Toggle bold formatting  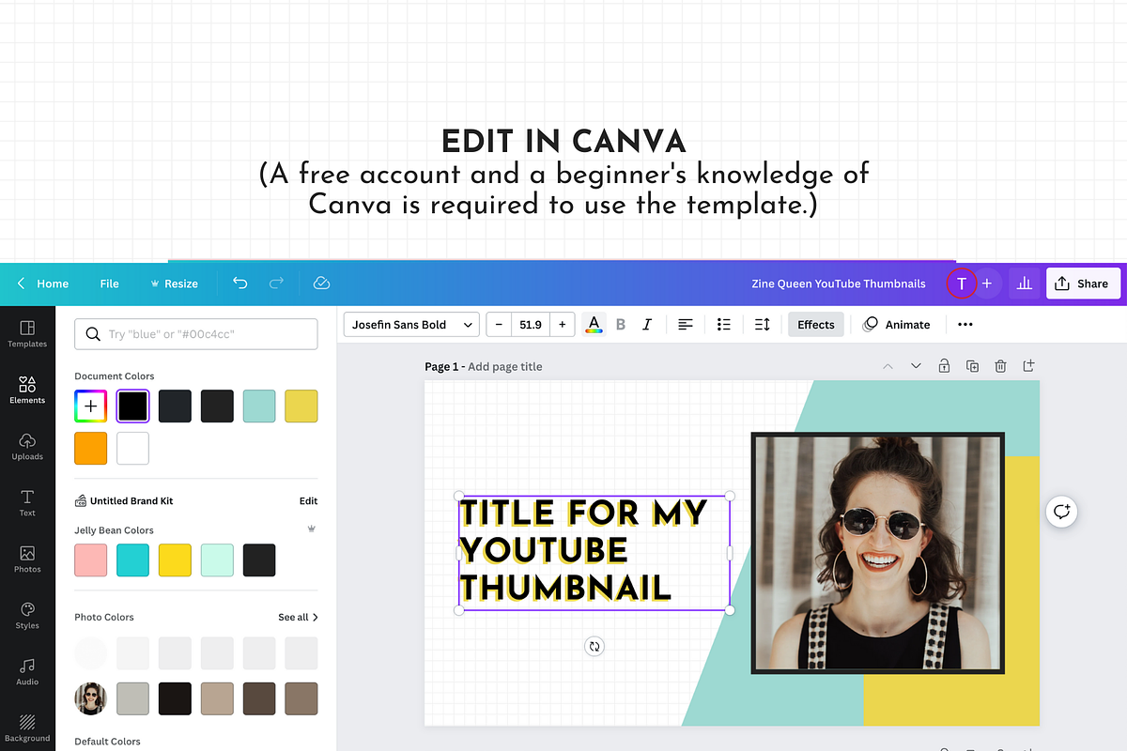tap(621, 325)
